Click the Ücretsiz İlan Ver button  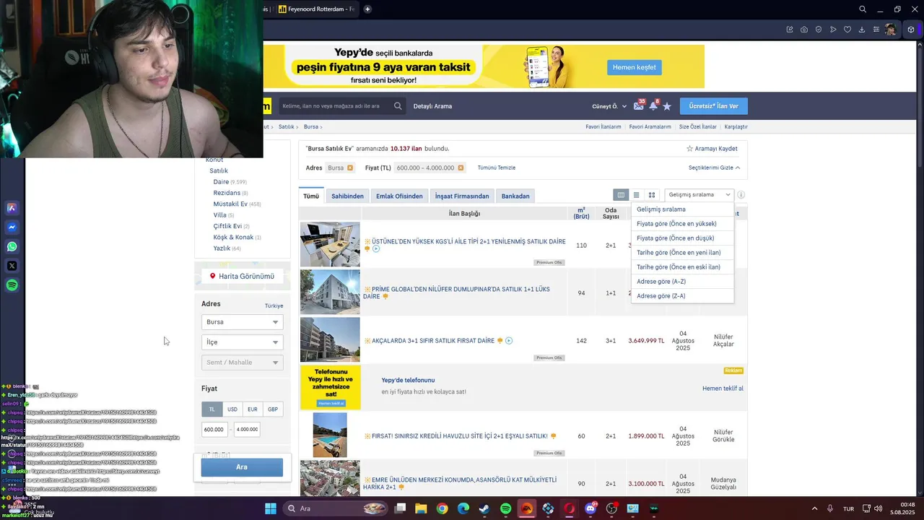[713, 106]
